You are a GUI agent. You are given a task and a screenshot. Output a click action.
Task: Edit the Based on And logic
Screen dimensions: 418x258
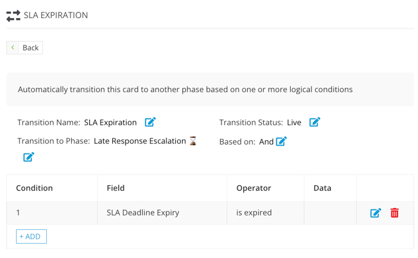click(x=281, y=141)
